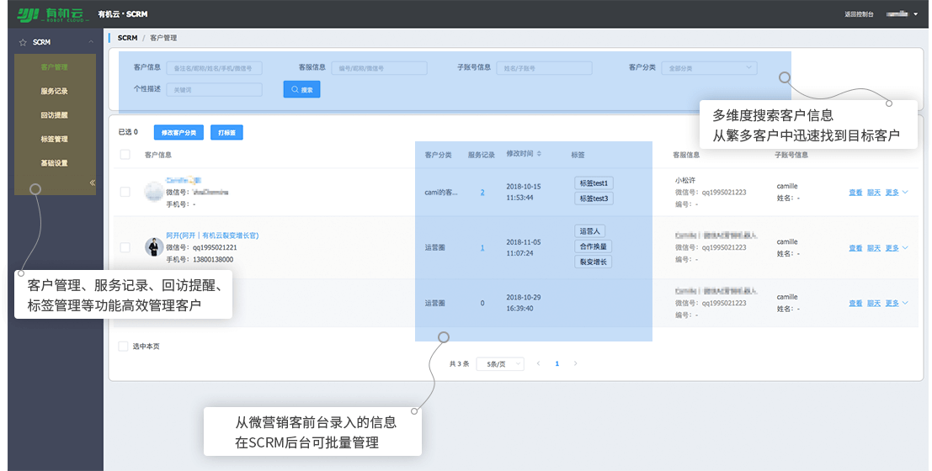Screen dimensions: 932x471
Task: Click the 合作换量 tag
Action: tap(594, 246)
